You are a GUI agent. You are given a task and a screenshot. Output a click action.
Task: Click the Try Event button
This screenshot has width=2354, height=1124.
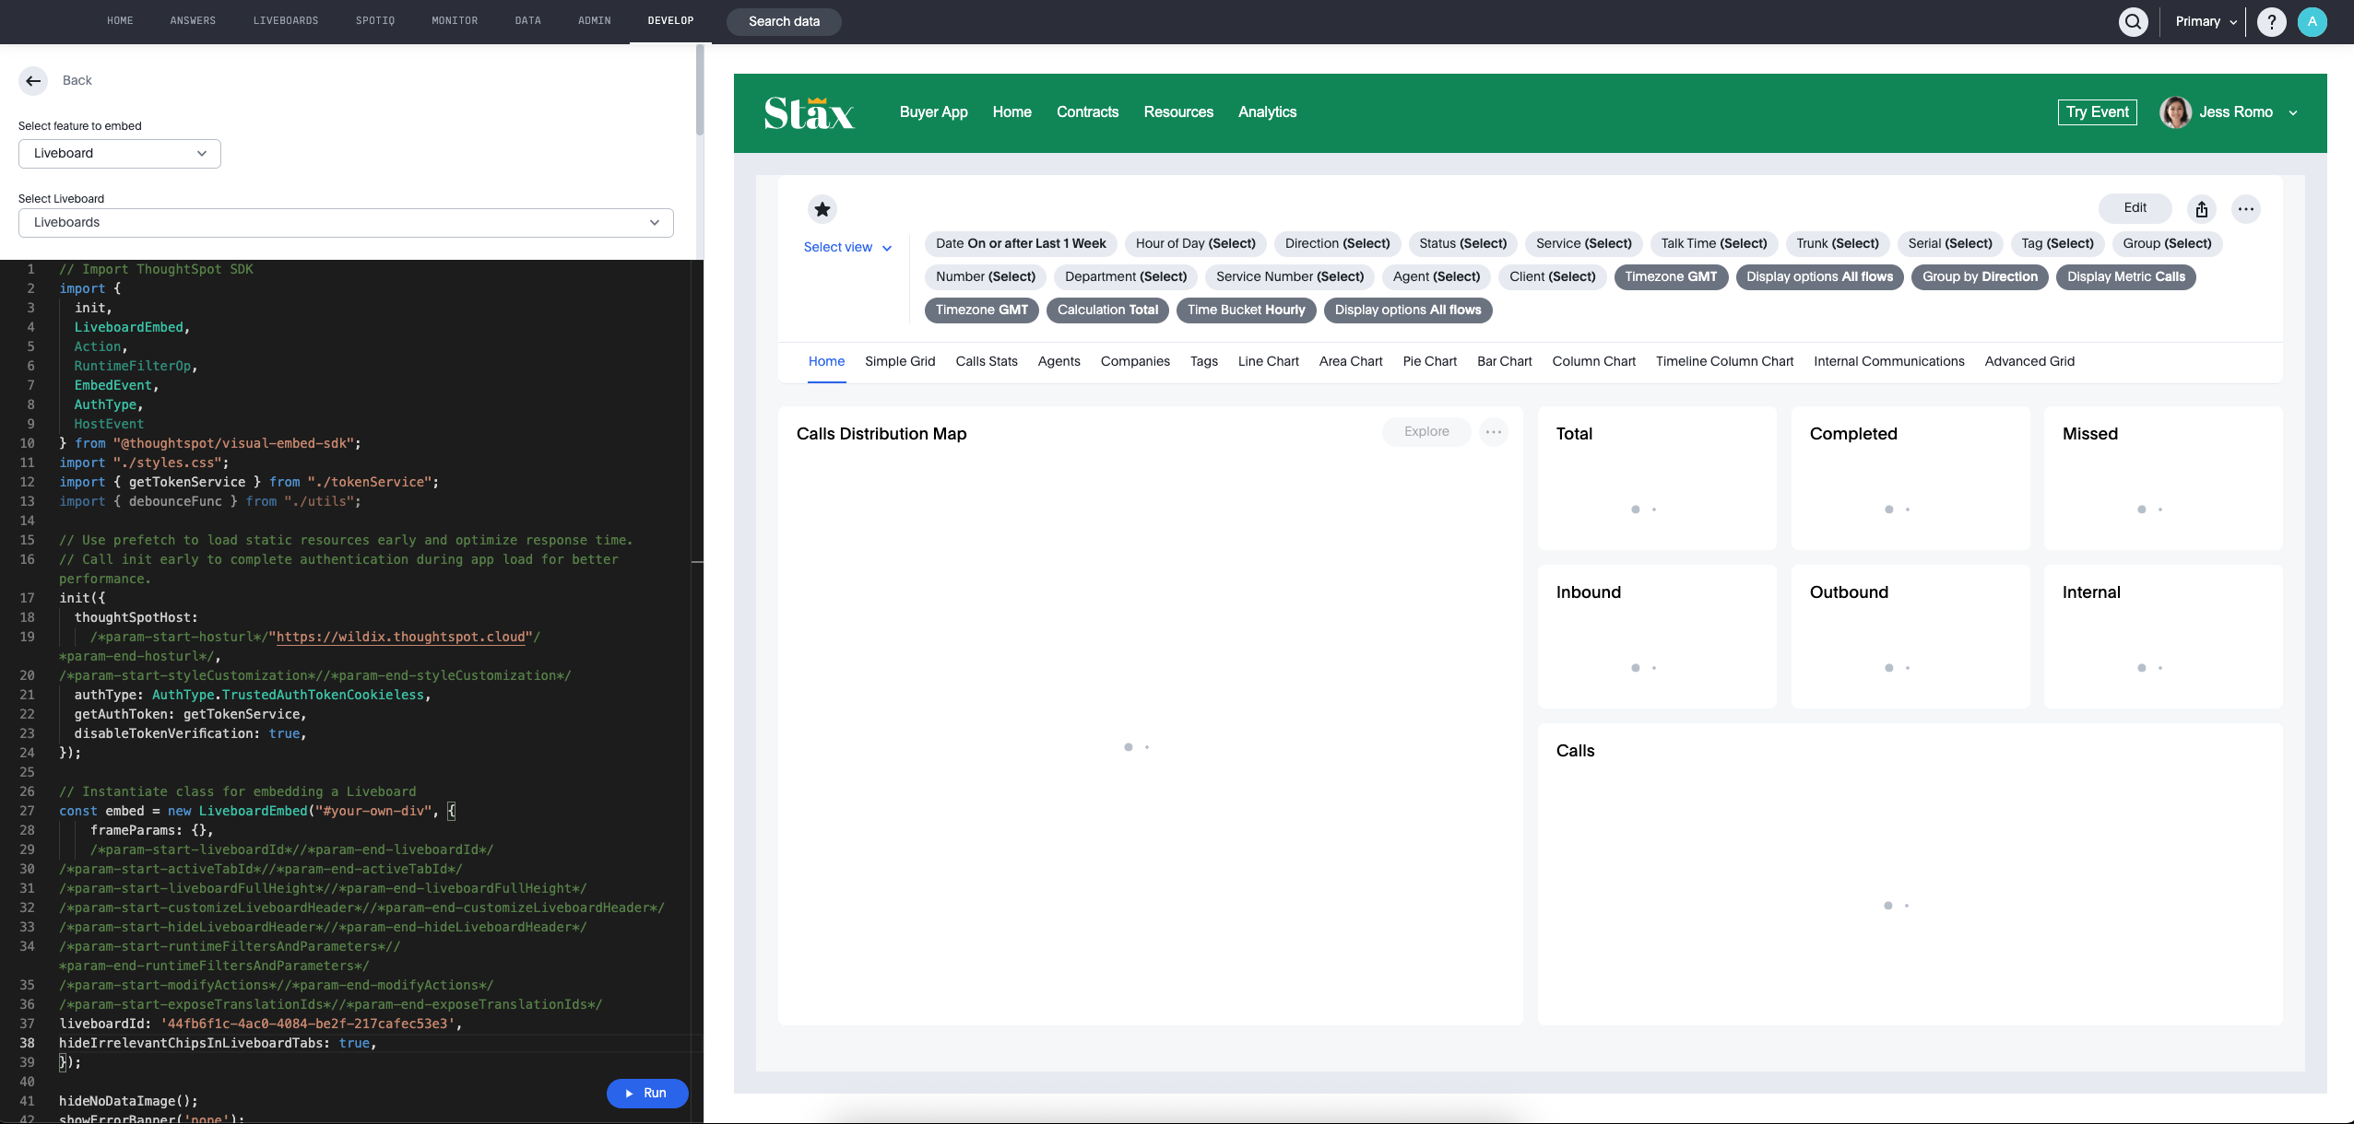coord(2098,112)
